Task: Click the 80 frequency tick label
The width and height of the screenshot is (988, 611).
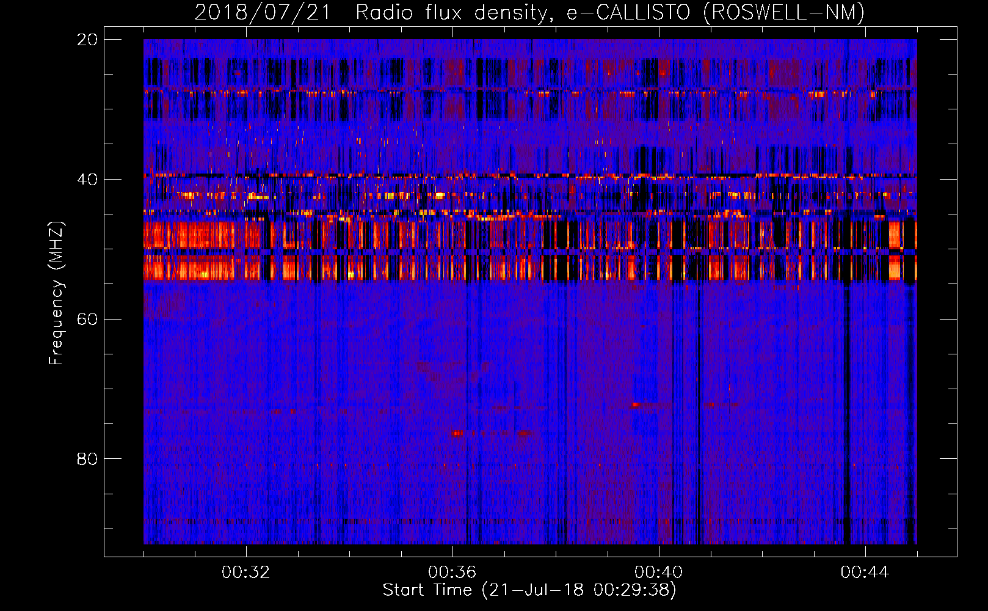Action: (87, 459)
